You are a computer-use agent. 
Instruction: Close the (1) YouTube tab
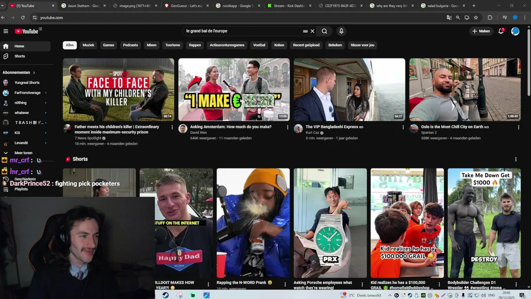pos(53,6)
